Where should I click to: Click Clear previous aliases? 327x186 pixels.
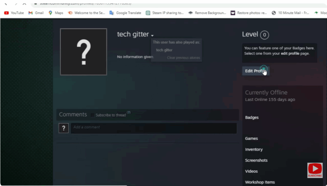tap(183, 58)
